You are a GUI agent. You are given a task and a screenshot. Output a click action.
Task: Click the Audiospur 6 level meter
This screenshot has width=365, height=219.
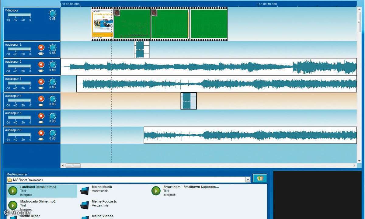tap(19, 134)
